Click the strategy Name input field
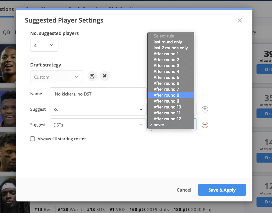 (98, 94)
